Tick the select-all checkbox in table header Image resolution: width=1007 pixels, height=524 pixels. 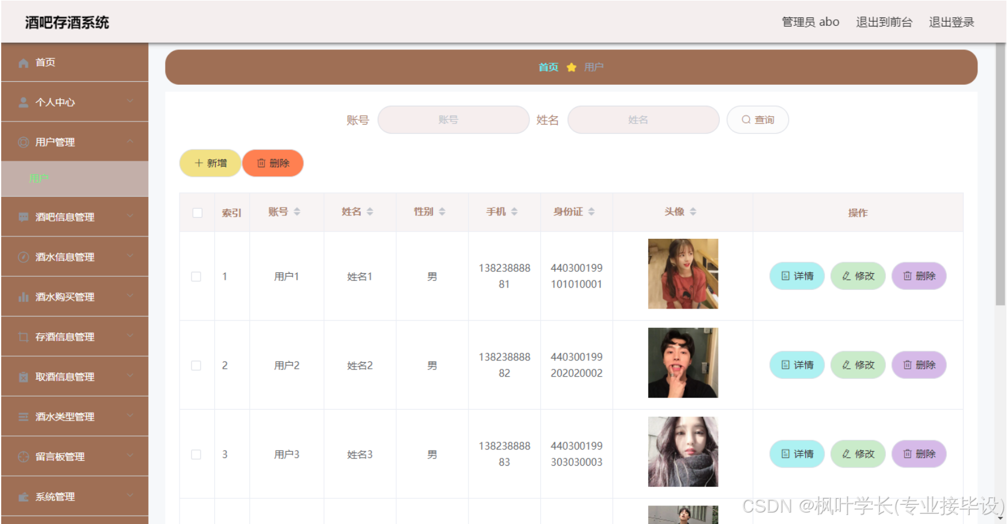coord(198,213)
